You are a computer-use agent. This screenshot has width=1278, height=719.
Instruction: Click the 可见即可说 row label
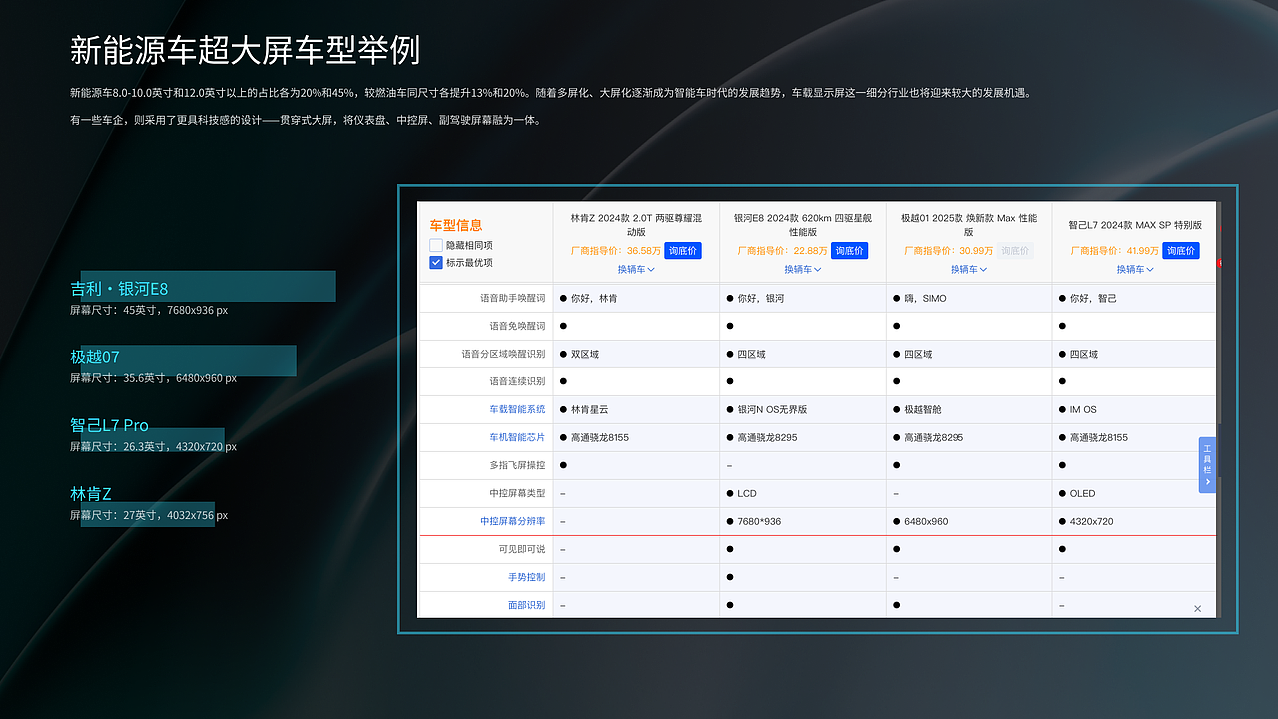(x=522, y=549)
